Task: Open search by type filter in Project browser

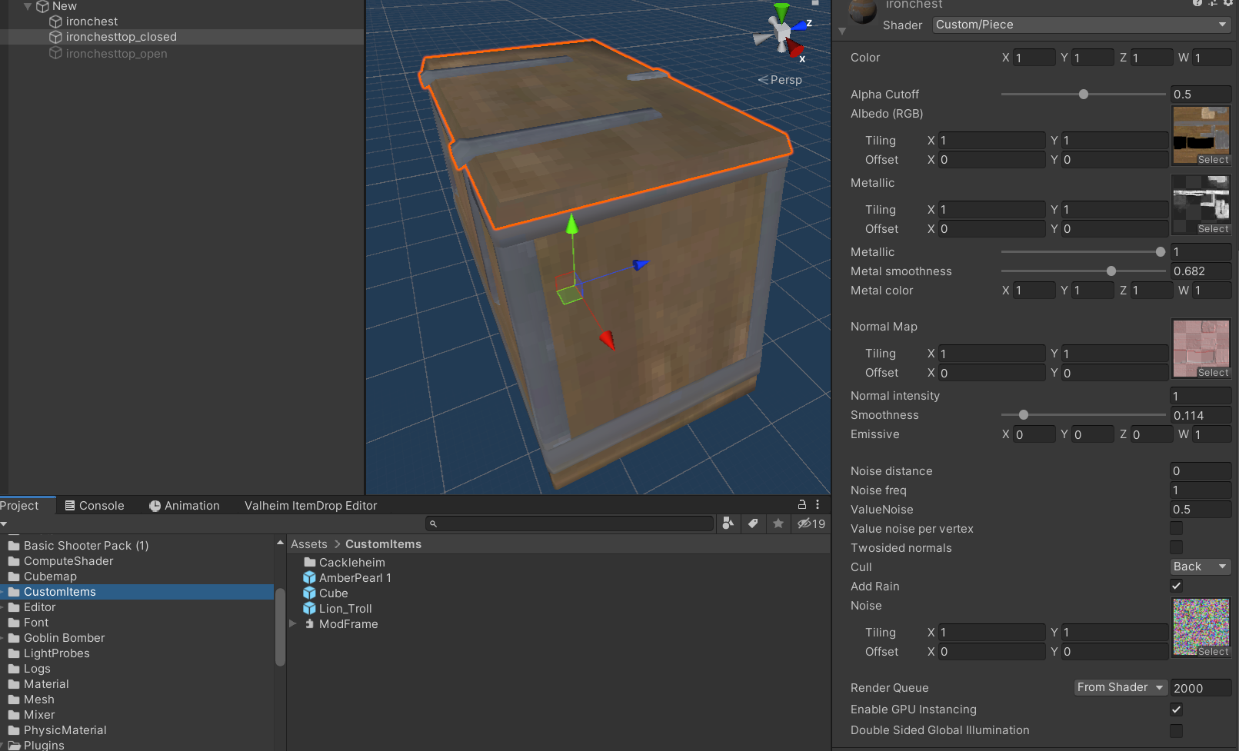Action: click(x=728, y=523)
